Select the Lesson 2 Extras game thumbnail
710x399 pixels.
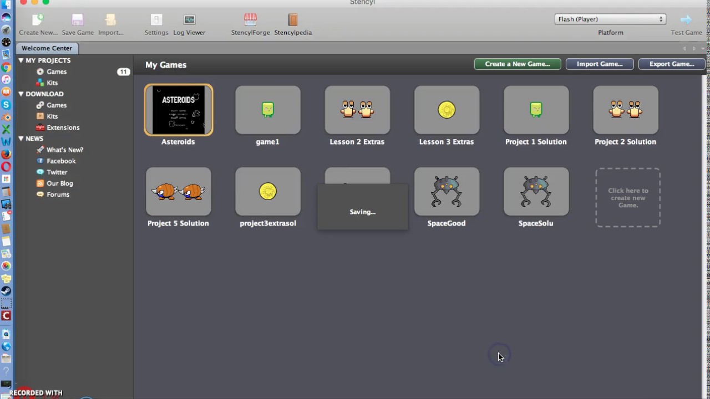click(357, 110)
